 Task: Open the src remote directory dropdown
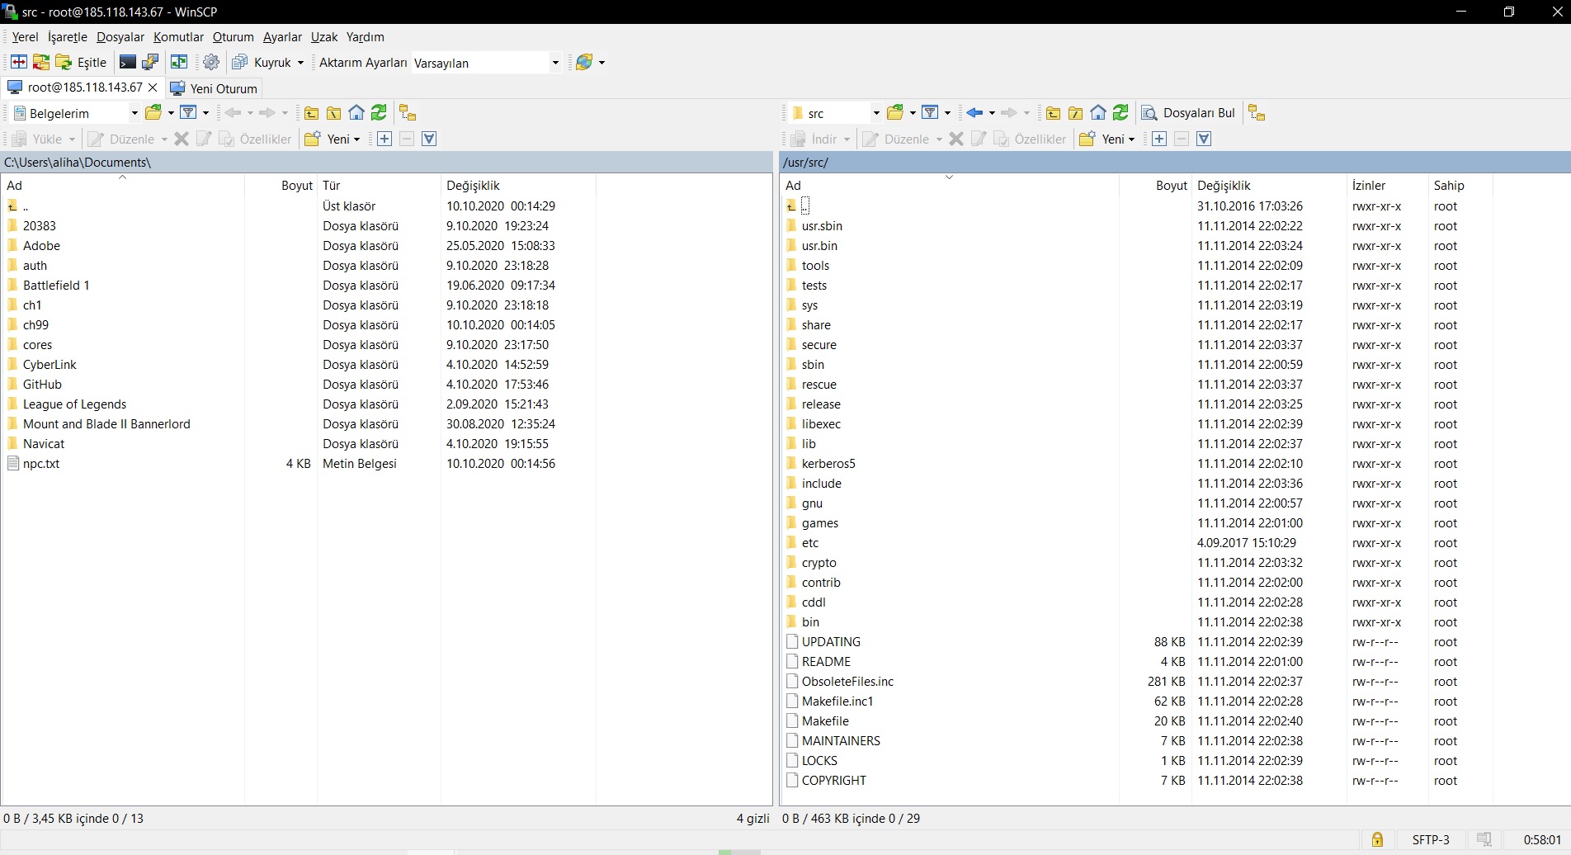[x=876, y=113]
